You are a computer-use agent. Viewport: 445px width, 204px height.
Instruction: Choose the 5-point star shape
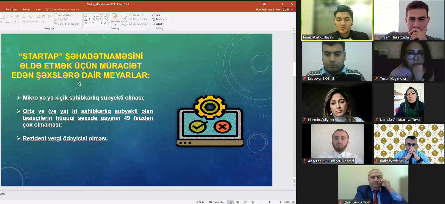click(105, 23)
